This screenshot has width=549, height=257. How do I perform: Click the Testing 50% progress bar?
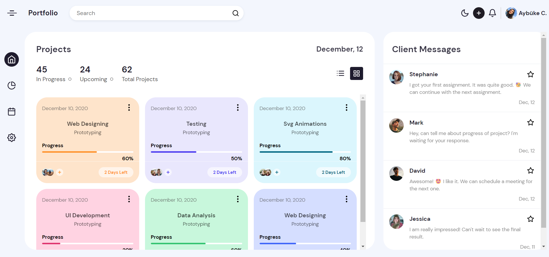(x=196, y=152)
